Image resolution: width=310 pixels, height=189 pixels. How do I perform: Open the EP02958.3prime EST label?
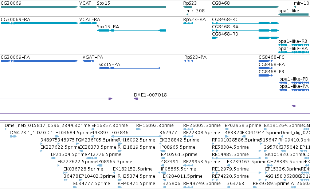[x=243, y=126]
